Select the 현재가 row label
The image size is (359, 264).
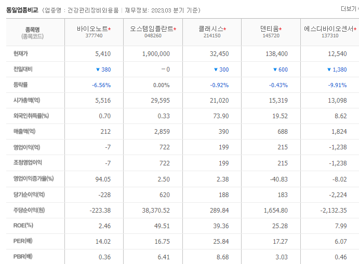click(x=21, y=53)
